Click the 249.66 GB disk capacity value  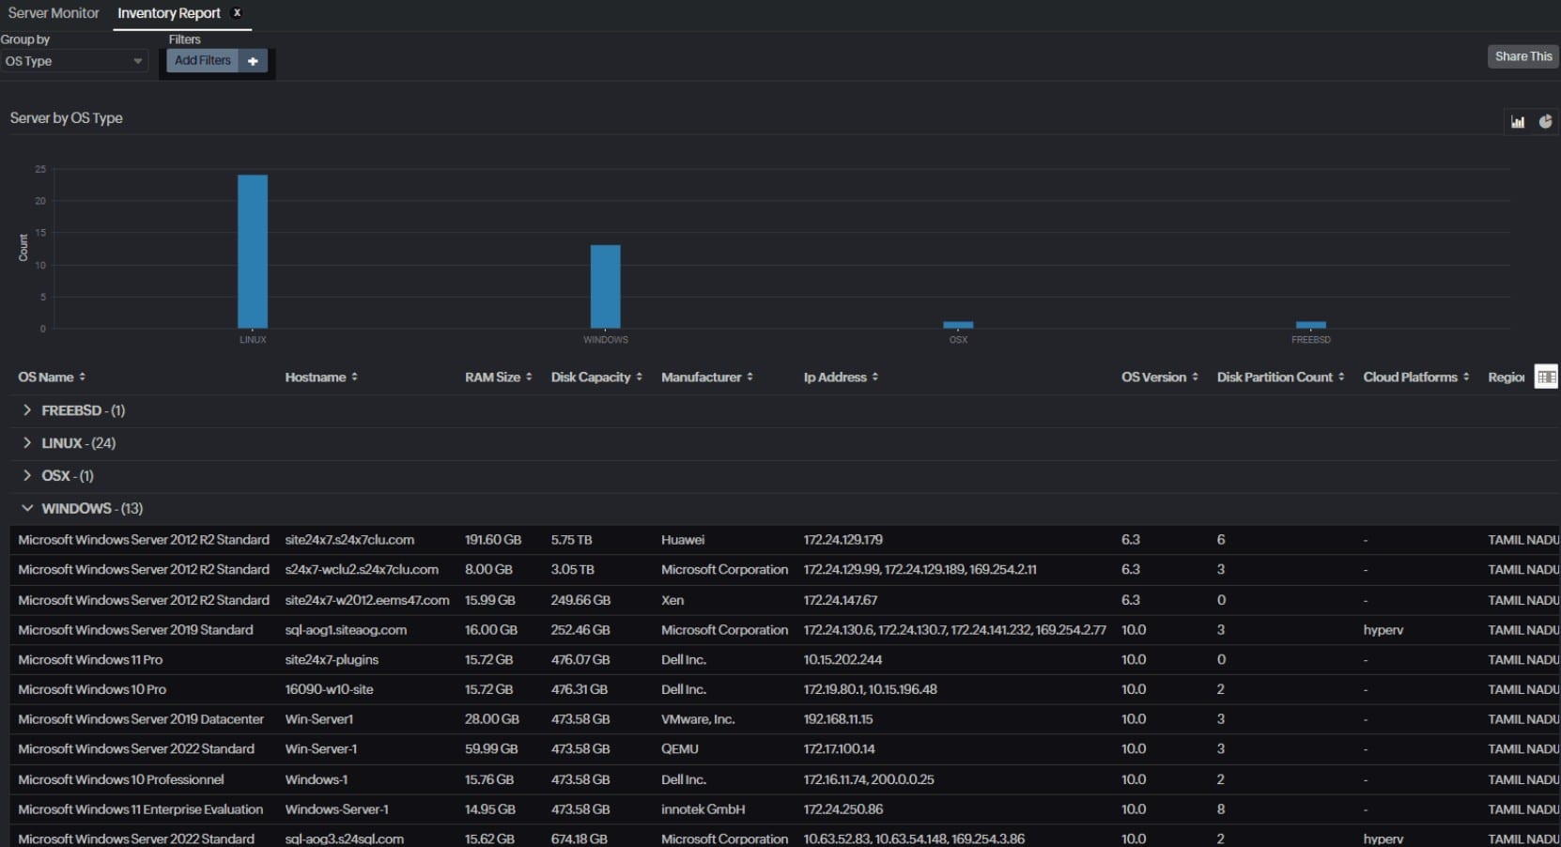point(580,600)
